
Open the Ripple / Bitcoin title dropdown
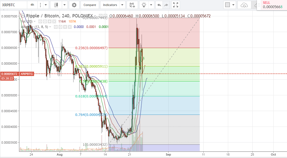click(x=95, y=16)
